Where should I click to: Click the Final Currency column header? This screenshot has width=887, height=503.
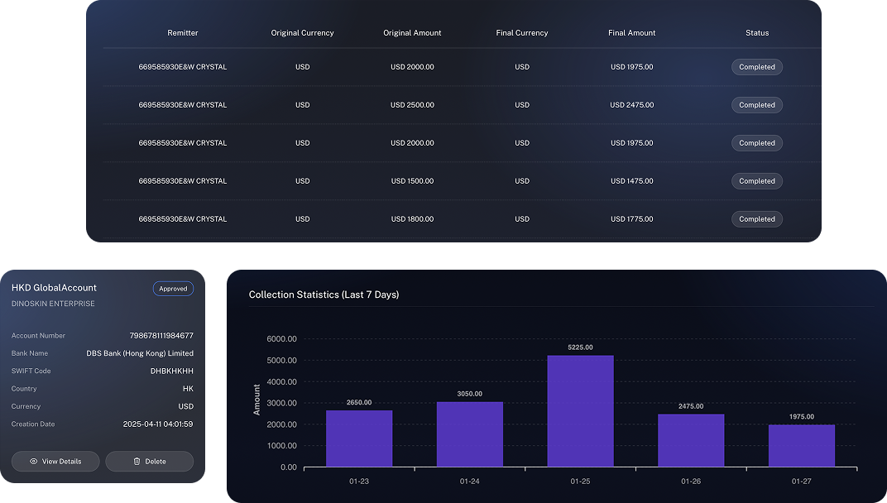pyautogui.click(x=521, y=33)
